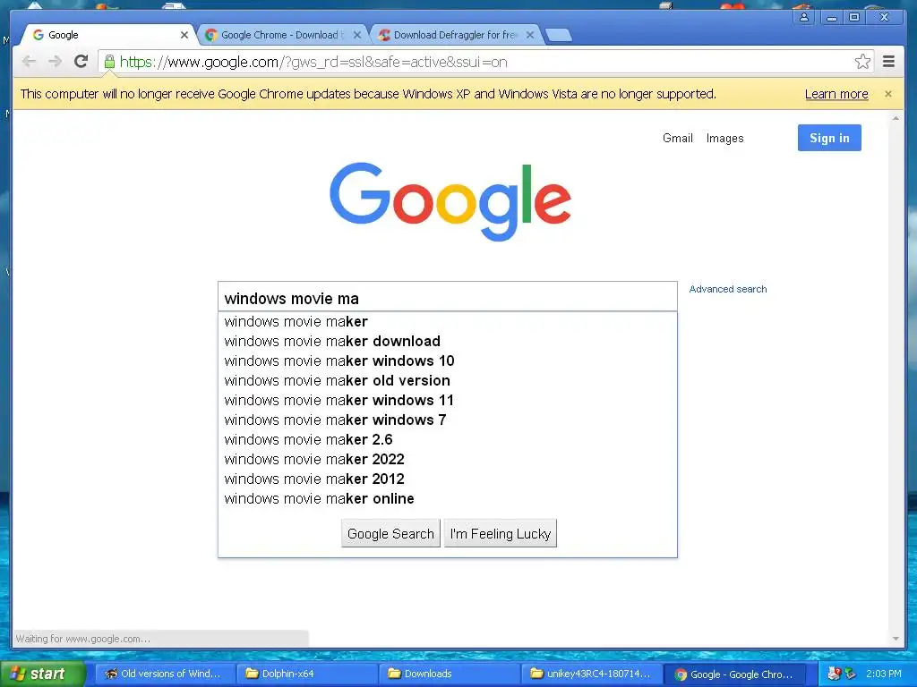The height and width of the screenshot is (687, 917).
Task: Open the Chrome user profile button
Action: coord(804,17)
